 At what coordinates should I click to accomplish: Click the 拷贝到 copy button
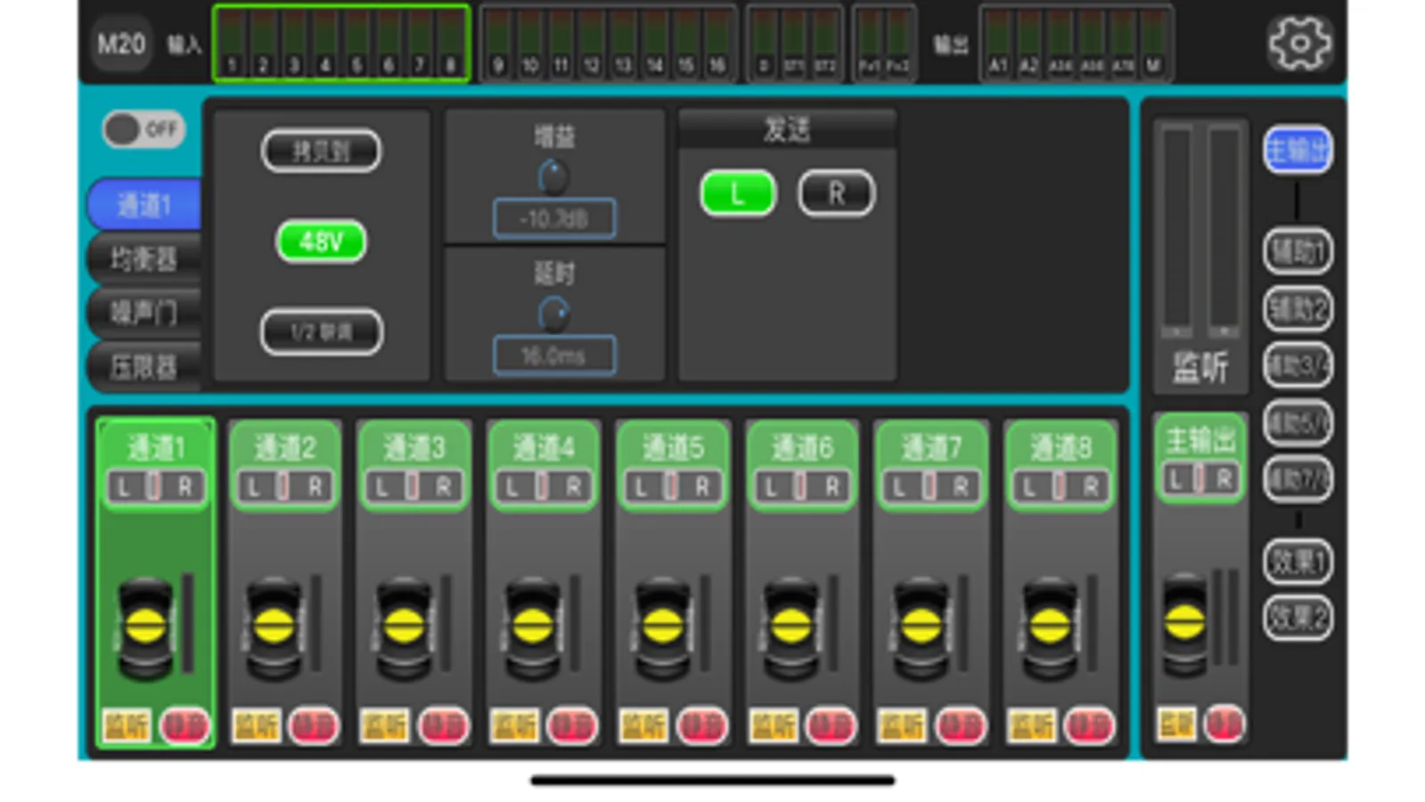click(321, 151)
